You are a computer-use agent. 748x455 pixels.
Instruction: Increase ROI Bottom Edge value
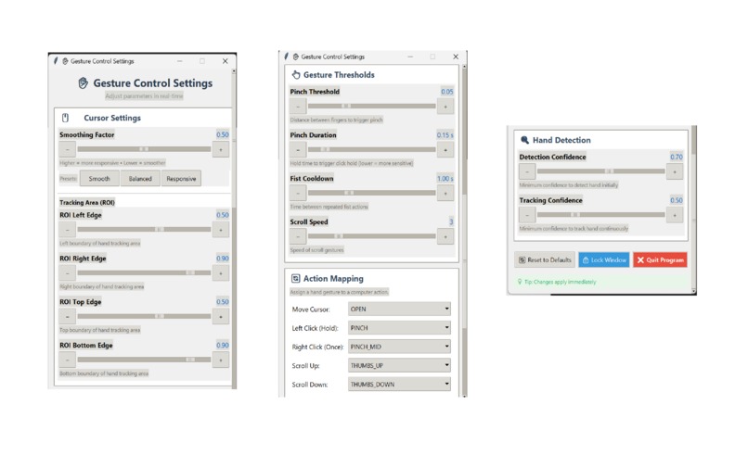point(220,360)
